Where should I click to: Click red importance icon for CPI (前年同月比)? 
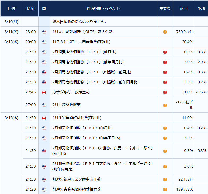point(165,62)
